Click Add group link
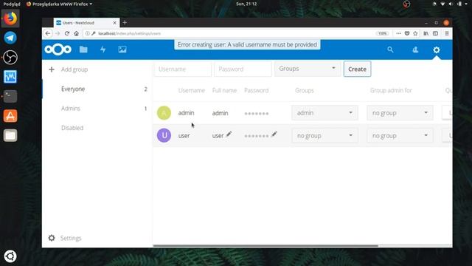Screen dimensions: 472x266 coord(74,69)
